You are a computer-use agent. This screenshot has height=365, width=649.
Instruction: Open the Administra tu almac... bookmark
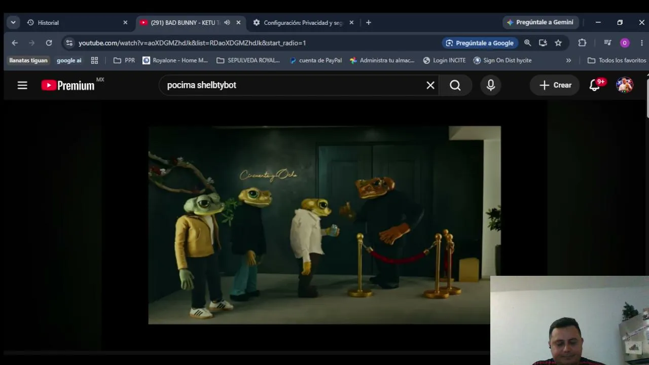coord(382,60)
